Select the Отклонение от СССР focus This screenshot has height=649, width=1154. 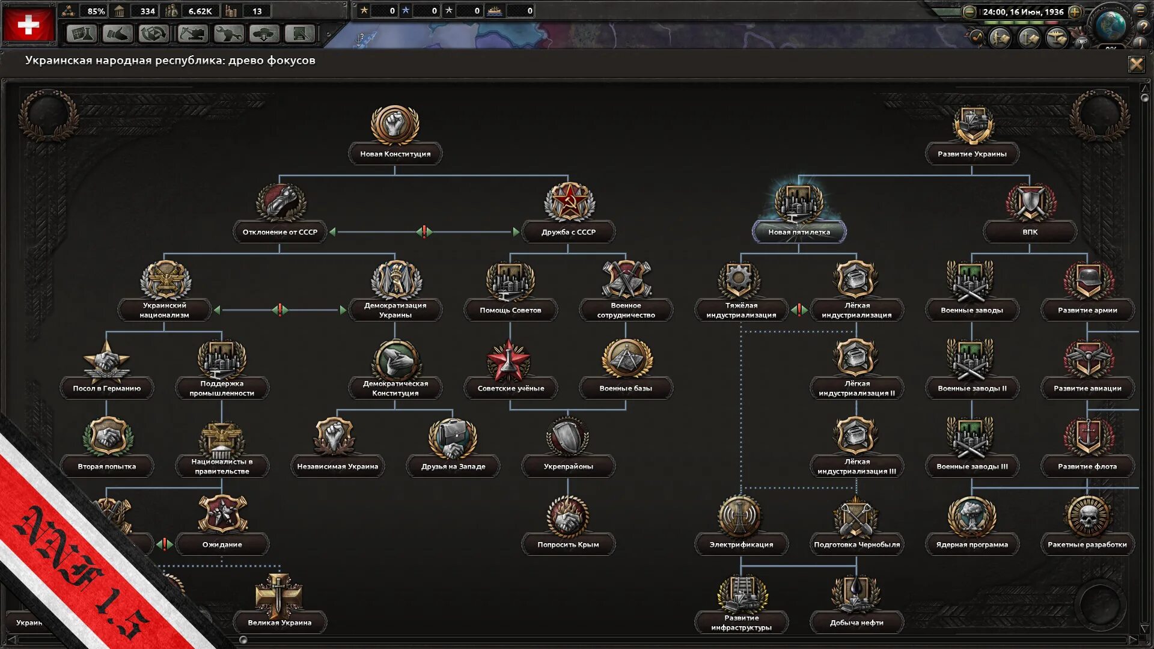point(280,213)
